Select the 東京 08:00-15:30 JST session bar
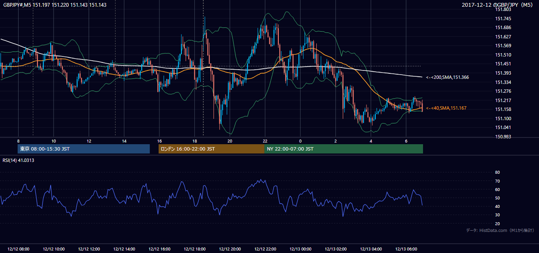The image size is (539, 253). [84, 149]
